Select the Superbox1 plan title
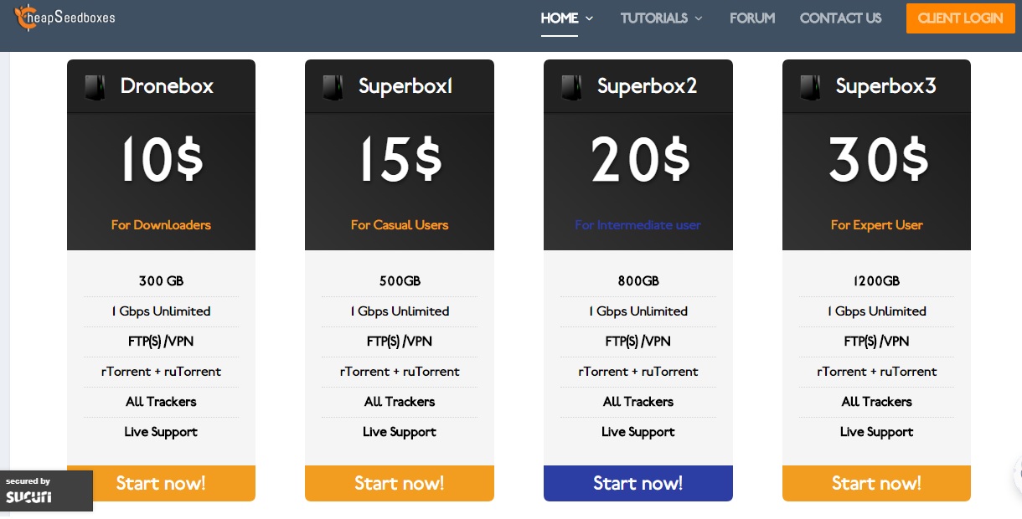 point(405,86)
